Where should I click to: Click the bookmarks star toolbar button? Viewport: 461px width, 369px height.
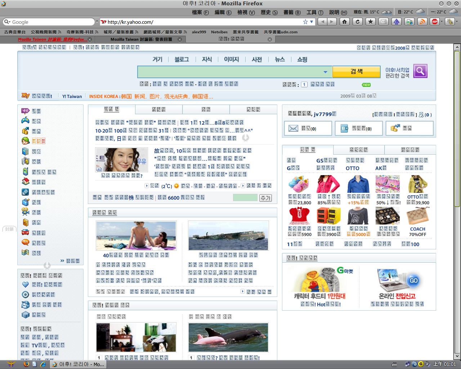point(370,22)
